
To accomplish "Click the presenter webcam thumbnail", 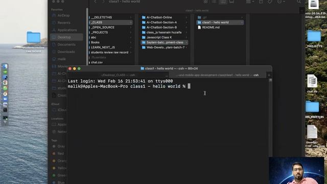I will click(x=296, y=170).
